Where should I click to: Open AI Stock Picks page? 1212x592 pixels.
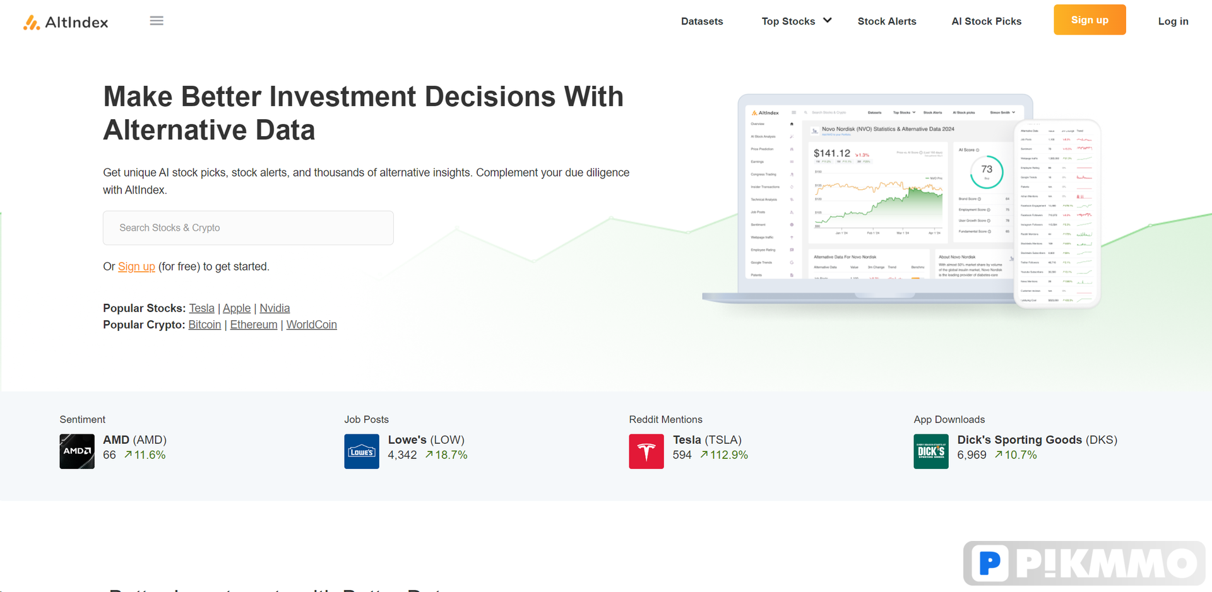click(986, 21)
